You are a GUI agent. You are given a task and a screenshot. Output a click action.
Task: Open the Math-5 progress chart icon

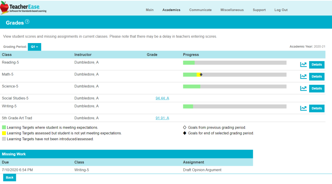tap(303, 76)
